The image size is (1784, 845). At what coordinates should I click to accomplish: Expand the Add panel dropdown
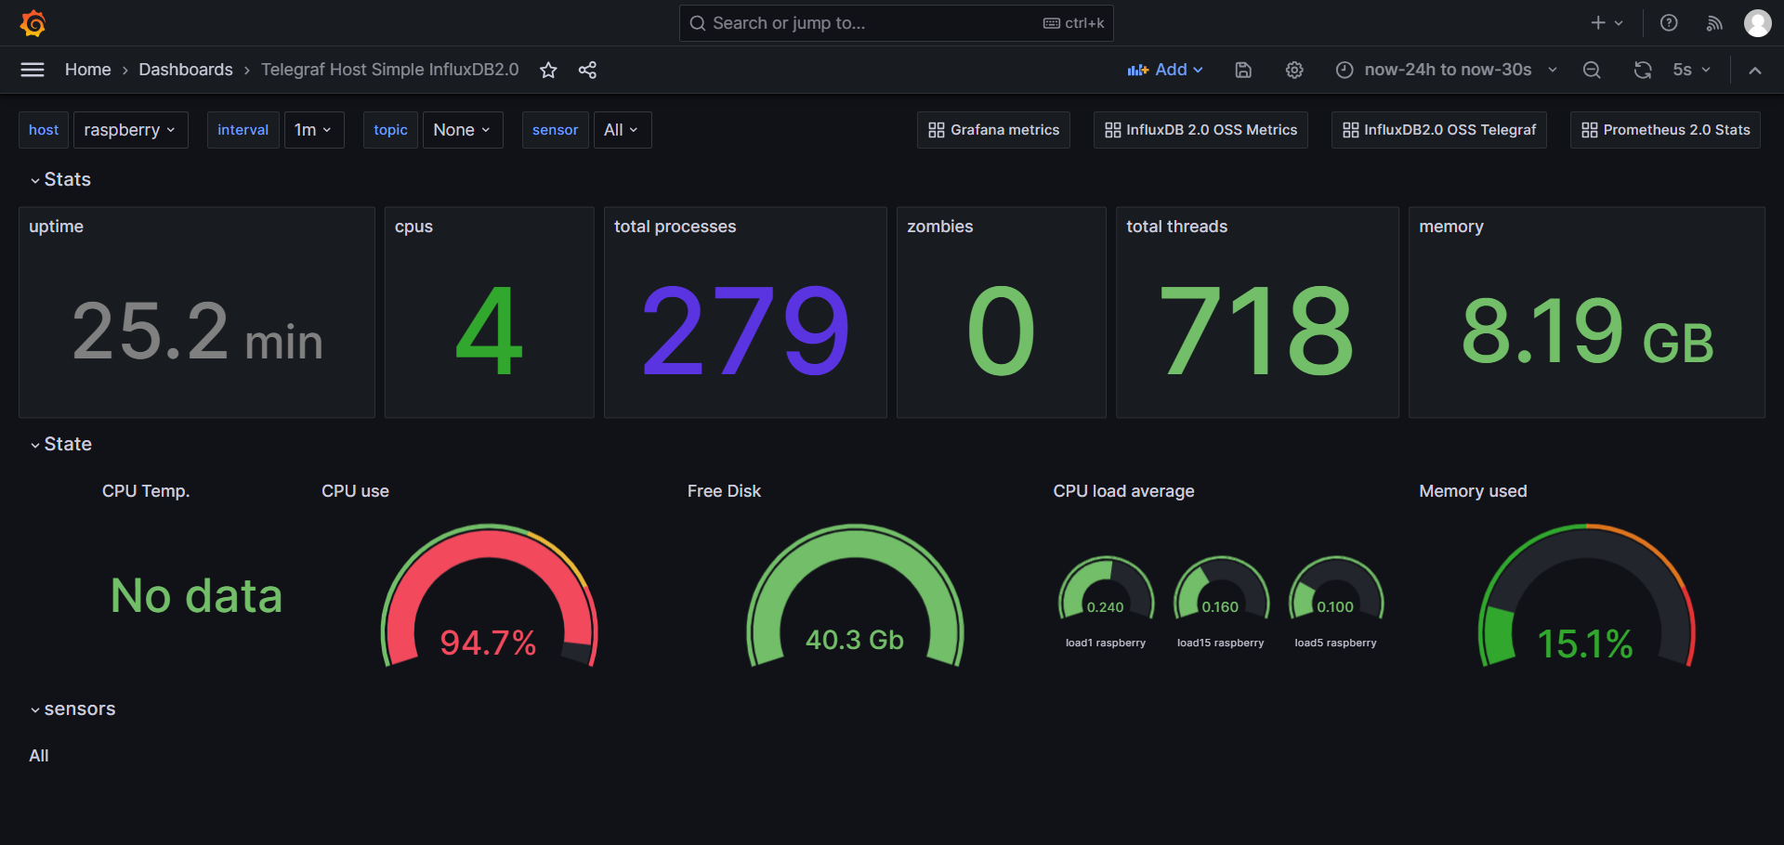pyautogui.click(x=1165, y=70)
